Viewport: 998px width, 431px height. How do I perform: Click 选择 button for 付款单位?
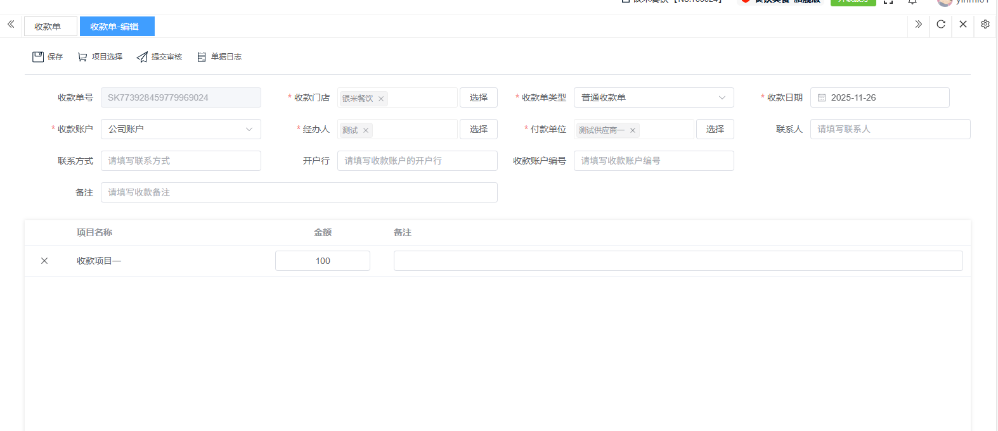coord(715,129)
